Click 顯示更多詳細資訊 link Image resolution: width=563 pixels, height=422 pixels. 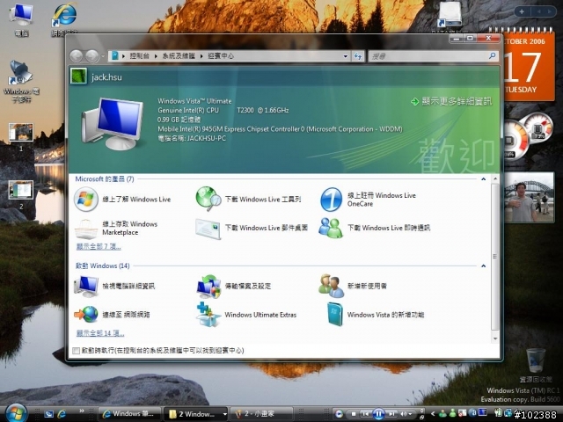pyautogui.click(x=451, y=102)
